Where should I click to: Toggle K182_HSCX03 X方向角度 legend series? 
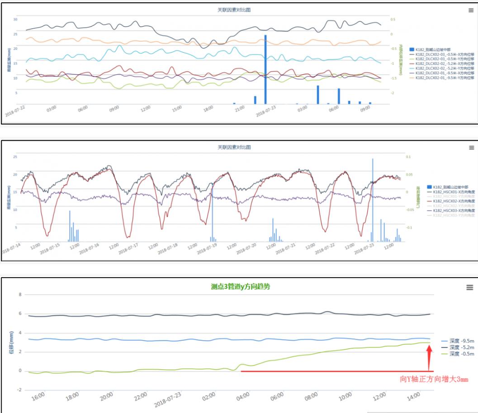(451, 211)
